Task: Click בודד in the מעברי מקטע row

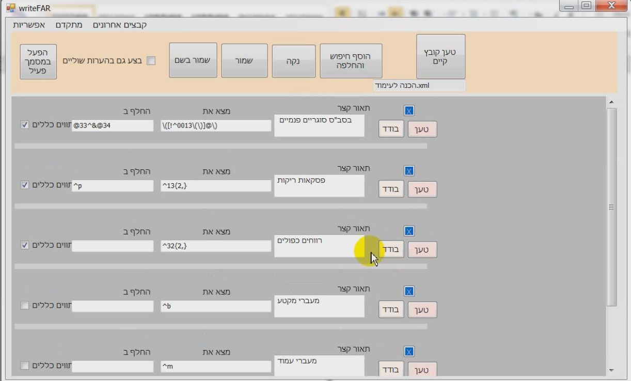Action: 391,310
